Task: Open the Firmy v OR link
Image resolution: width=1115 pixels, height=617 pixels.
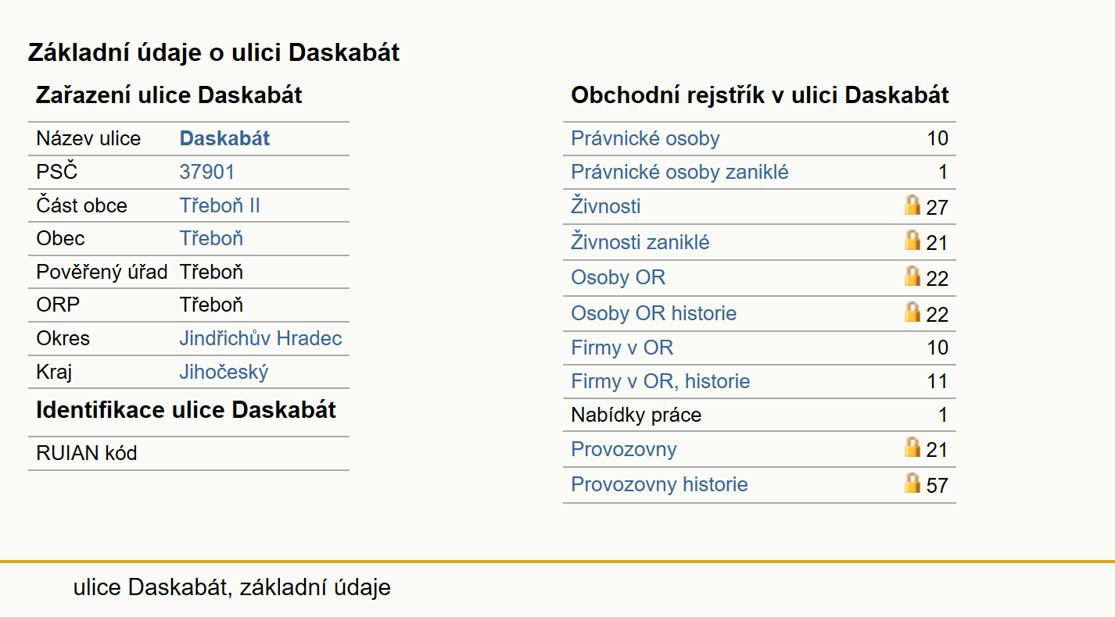Action: tap(622, 348)
